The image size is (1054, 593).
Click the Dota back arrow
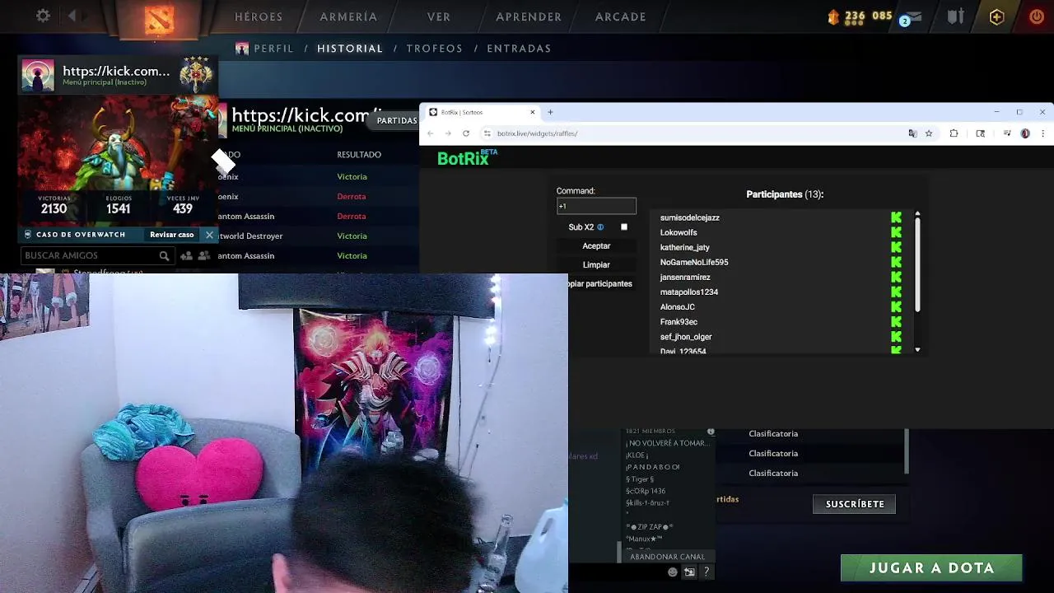pyautogui.click(x=72, y=16)
